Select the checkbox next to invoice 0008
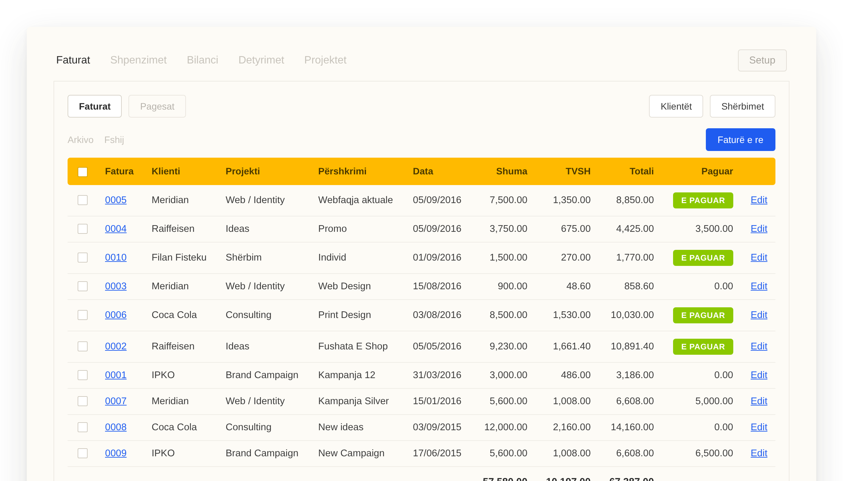843x481 pixels. 83,427
